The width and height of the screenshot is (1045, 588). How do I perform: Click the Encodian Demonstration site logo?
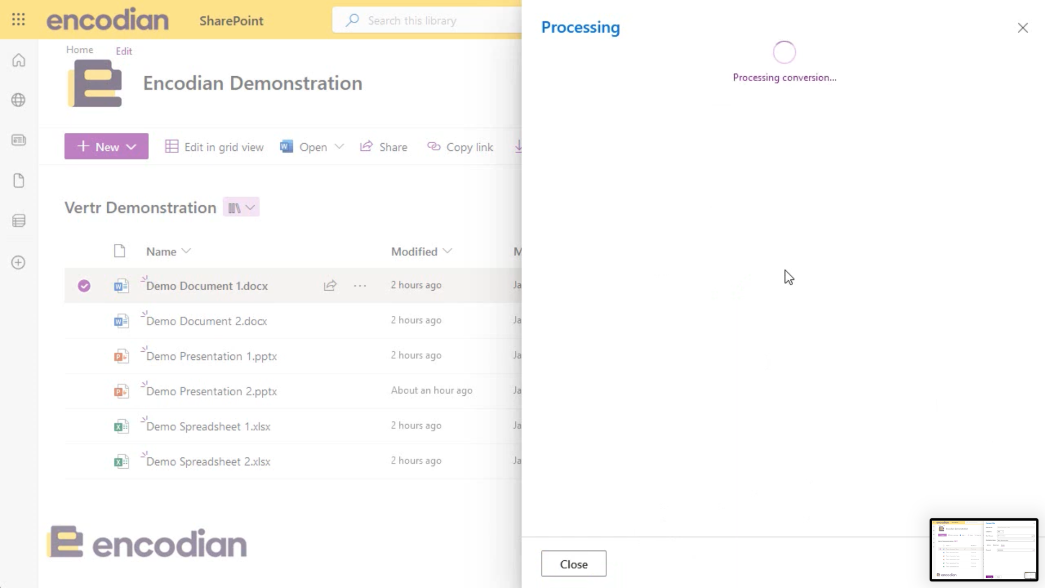pos(95,83)
